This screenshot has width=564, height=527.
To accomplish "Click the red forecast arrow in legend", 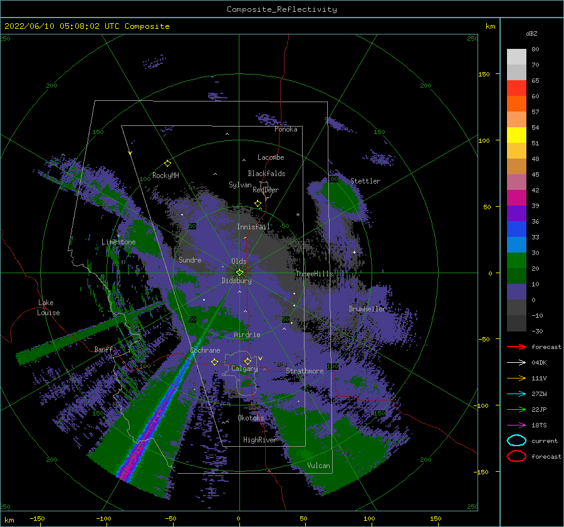I will 516,347.
